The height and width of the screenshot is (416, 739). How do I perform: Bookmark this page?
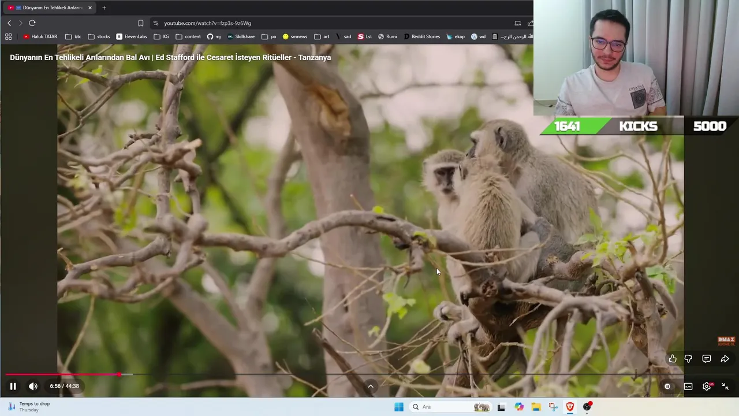point(141,23)
